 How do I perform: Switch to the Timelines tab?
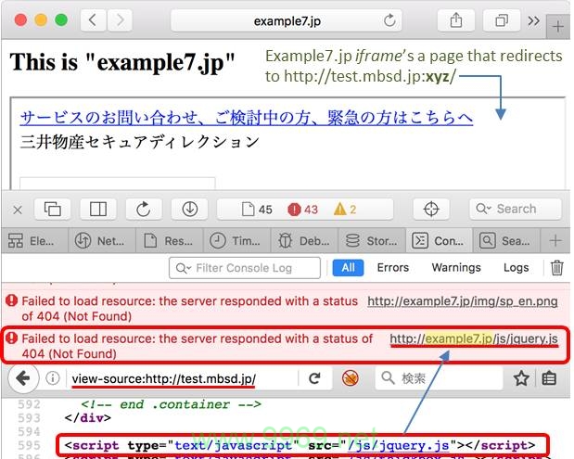coord(236,241)
